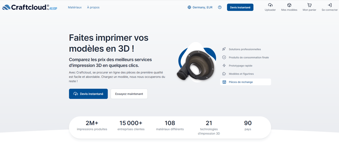The height and width of the screenshot is (146, 339).
Task: Select the puzzle icon for Modèles et figurines
Action: coord(224,74)
